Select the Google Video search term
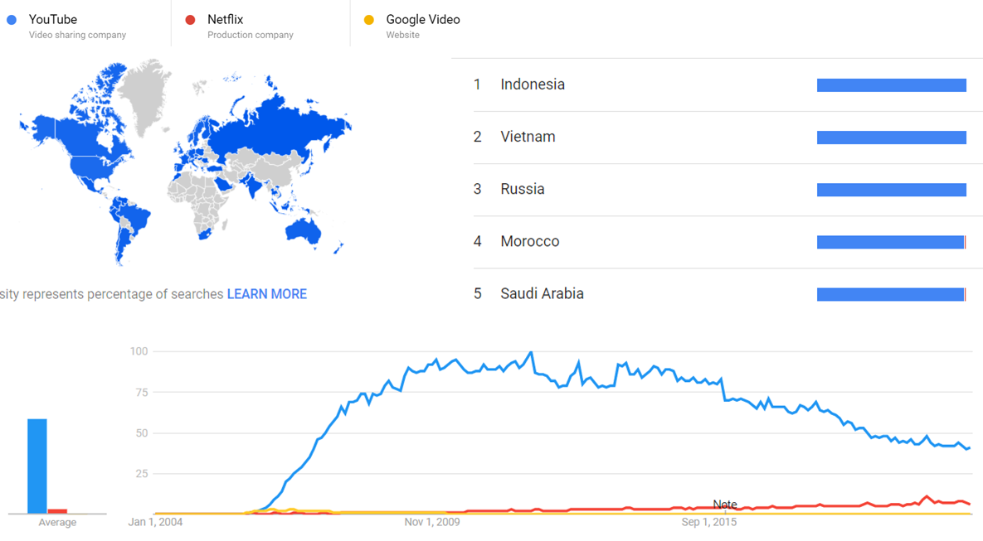Viewport: 983px width, 541px height. [423, 20]
